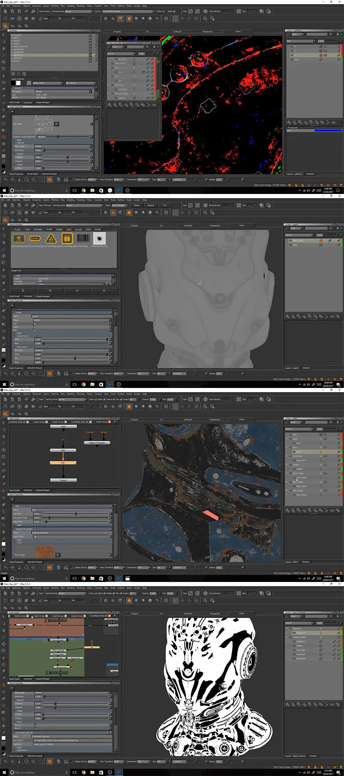Click the Hue Shift slider in HSV properties
The height and width of the screenshot is (776, 344).
76,514
